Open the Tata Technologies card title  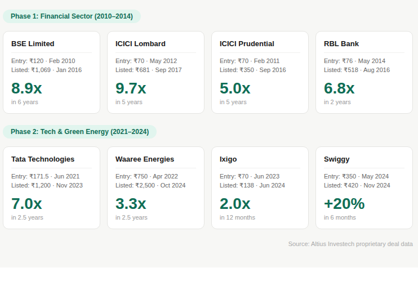43,159
